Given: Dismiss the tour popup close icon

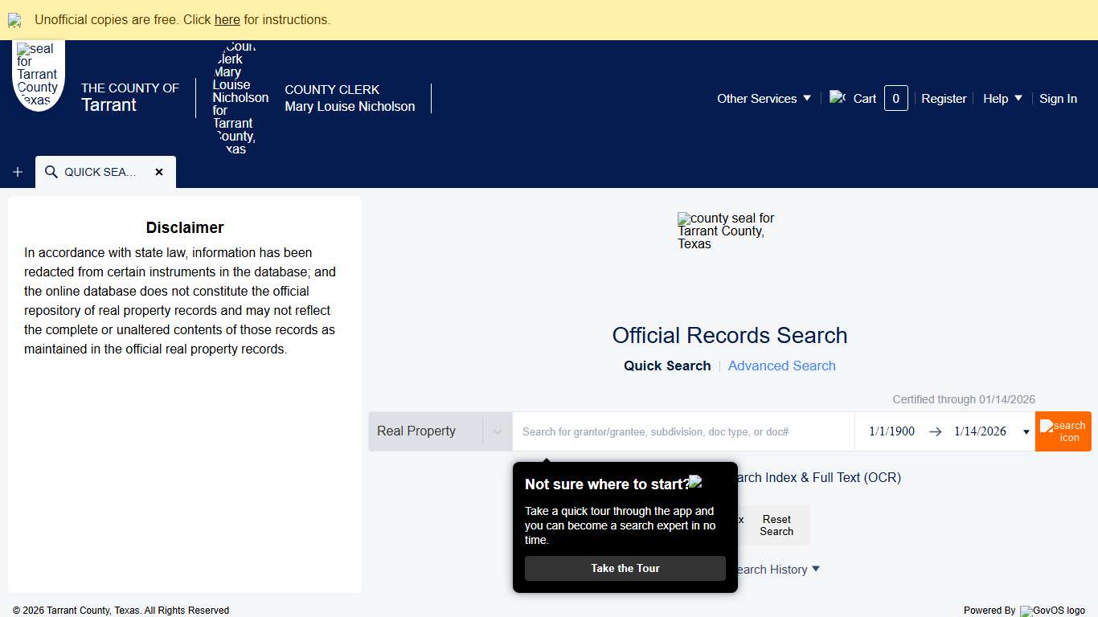Looking at the screenshot, I should 696,482.
